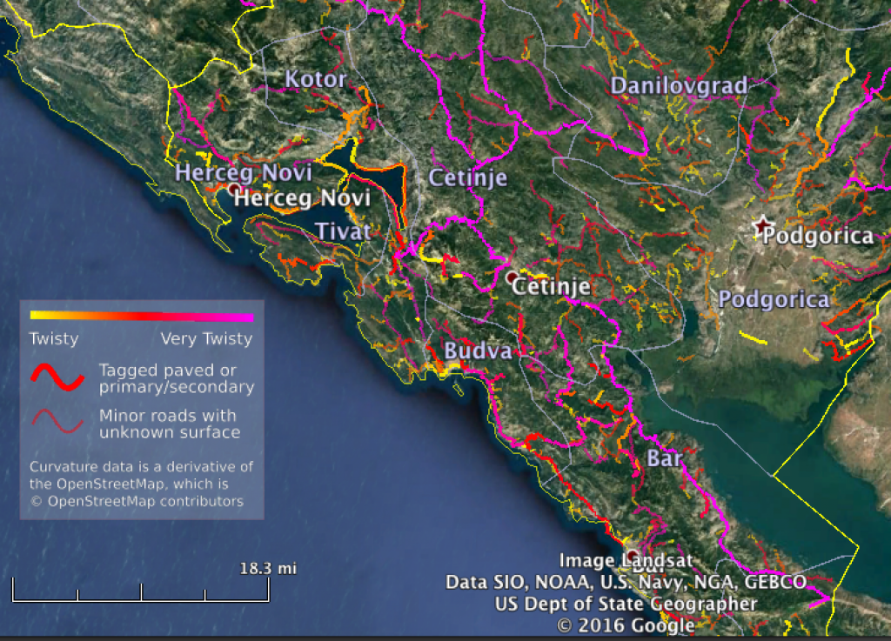The width and height of the screenshot is (891, 641).
Task: Select the Danilovgrad map label
Action: pos(679,85)
